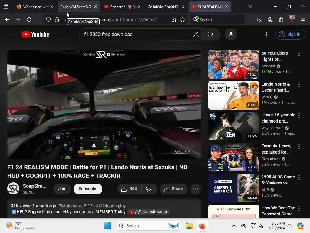This screenshot has height=233, width=310.
Task: Open more actions ellipsis under video
Action: pos(196,189)
